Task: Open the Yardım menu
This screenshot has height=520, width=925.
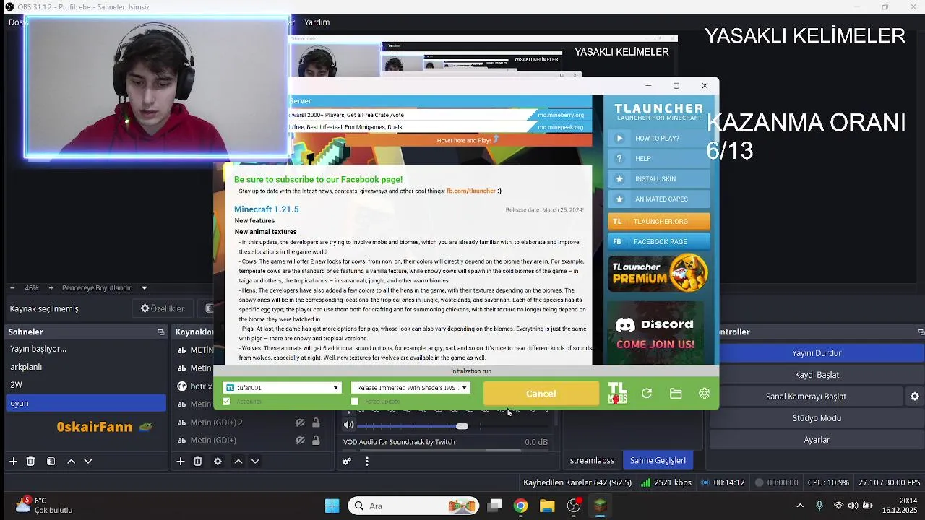Action: [317, 22]
